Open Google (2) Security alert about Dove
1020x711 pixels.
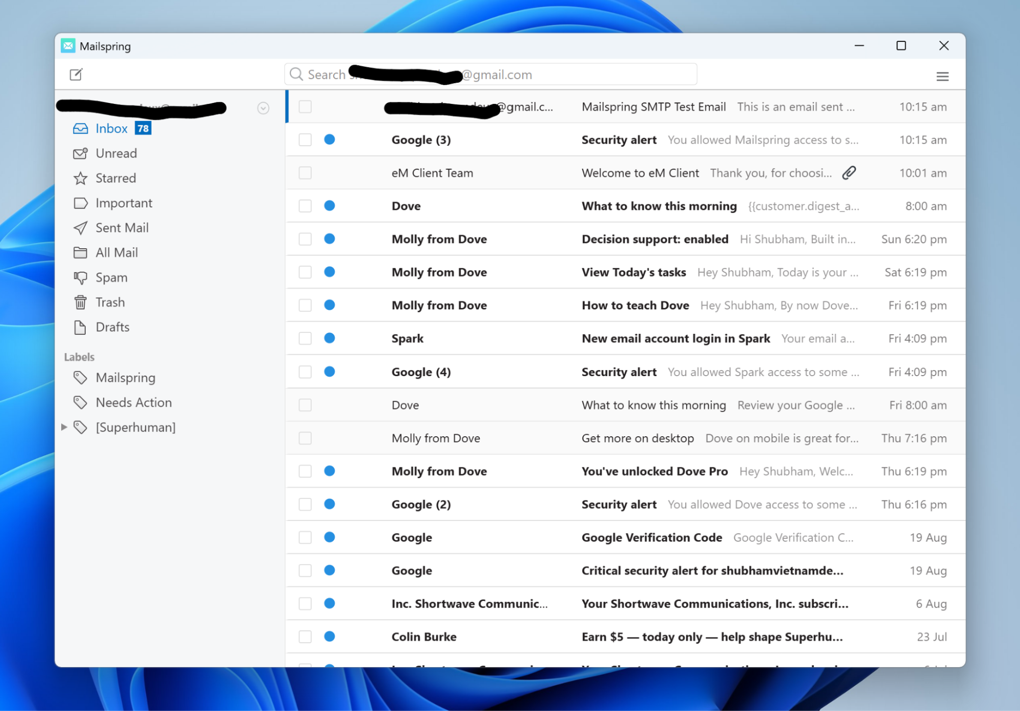click(x=626, y=504)
